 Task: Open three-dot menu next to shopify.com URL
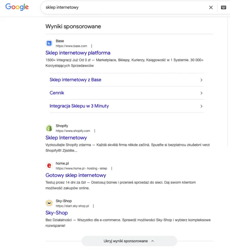click(95, 131)
